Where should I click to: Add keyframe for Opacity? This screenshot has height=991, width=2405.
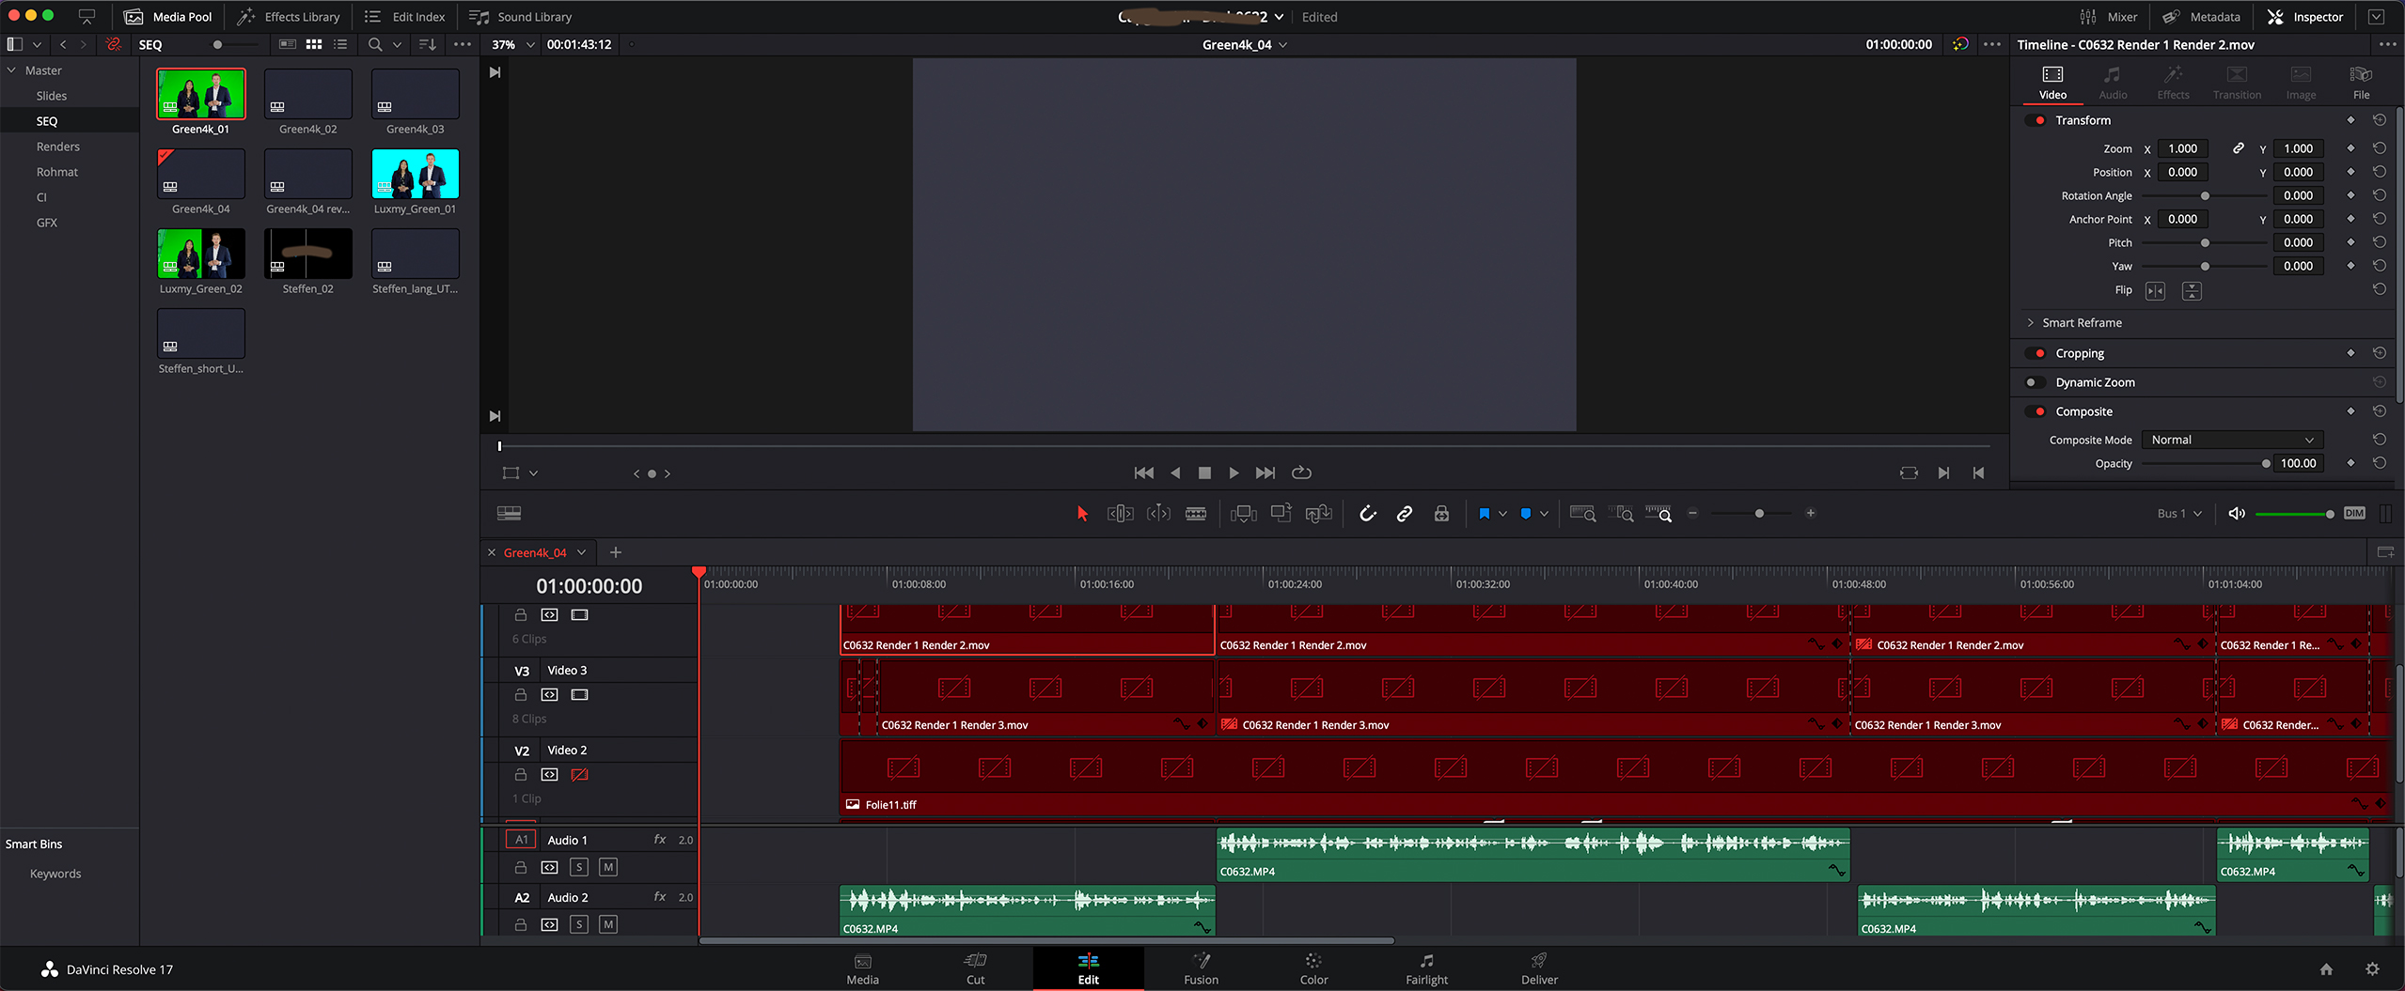[2350, 463]
